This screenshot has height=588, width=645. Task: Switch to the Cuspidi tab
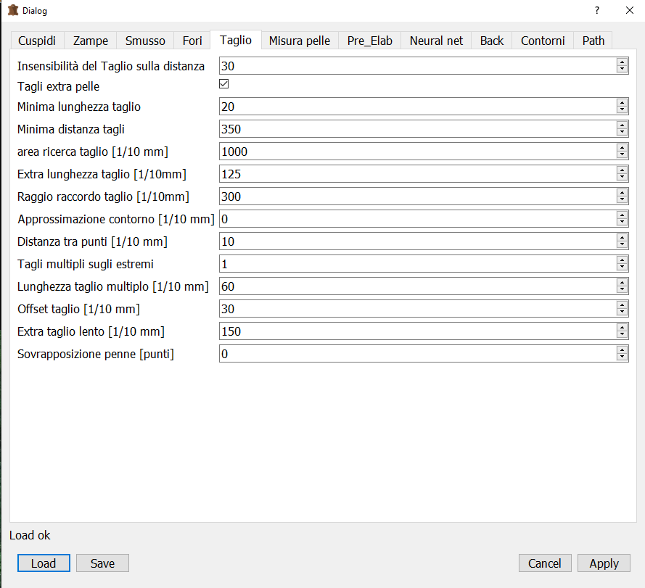(x=37, y=41)
